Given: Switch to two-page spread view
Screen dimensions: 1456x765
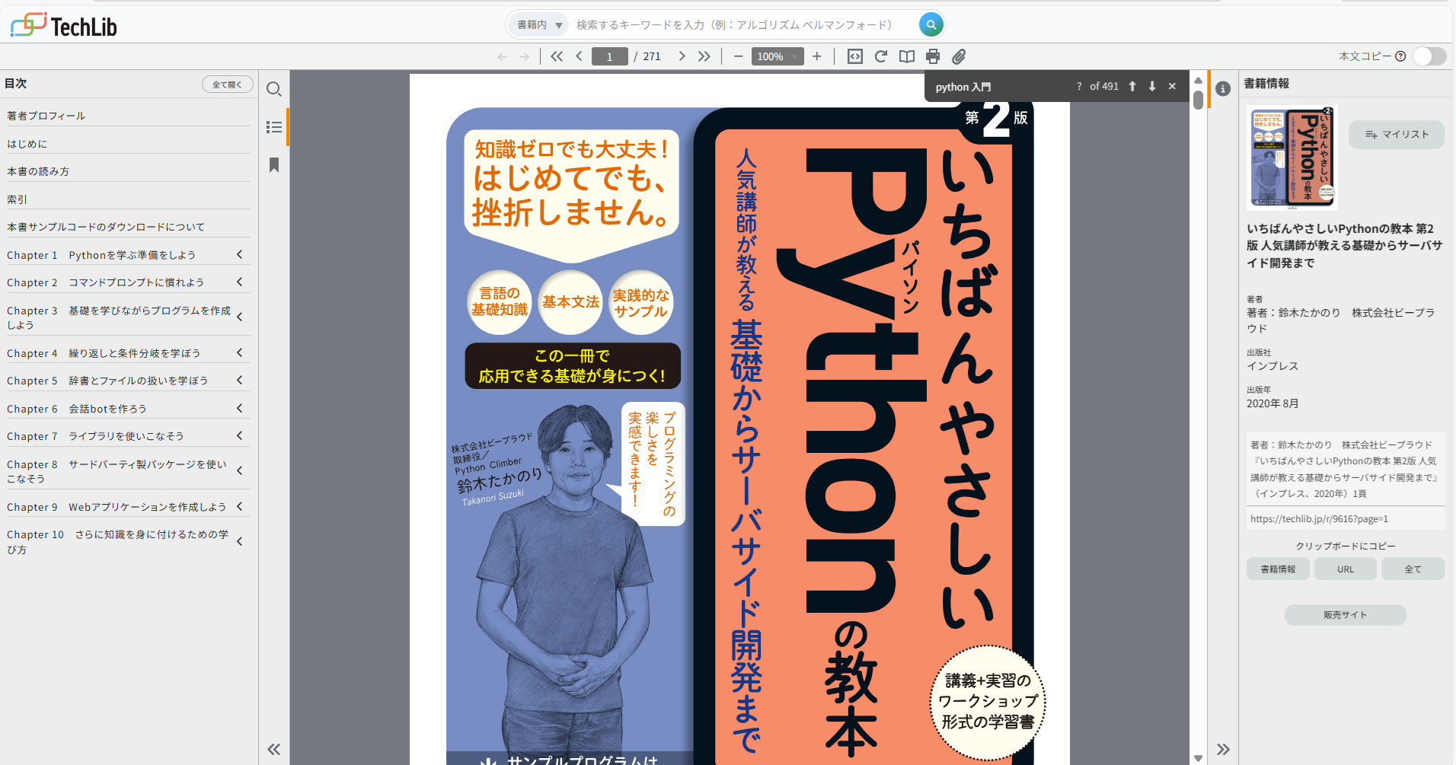Looking at the screenshot, I should (x=907, y=56).
